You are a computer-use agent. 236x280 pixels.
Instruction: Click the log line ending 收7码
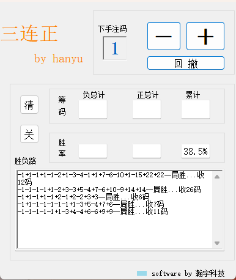click(x=91, y=204)
